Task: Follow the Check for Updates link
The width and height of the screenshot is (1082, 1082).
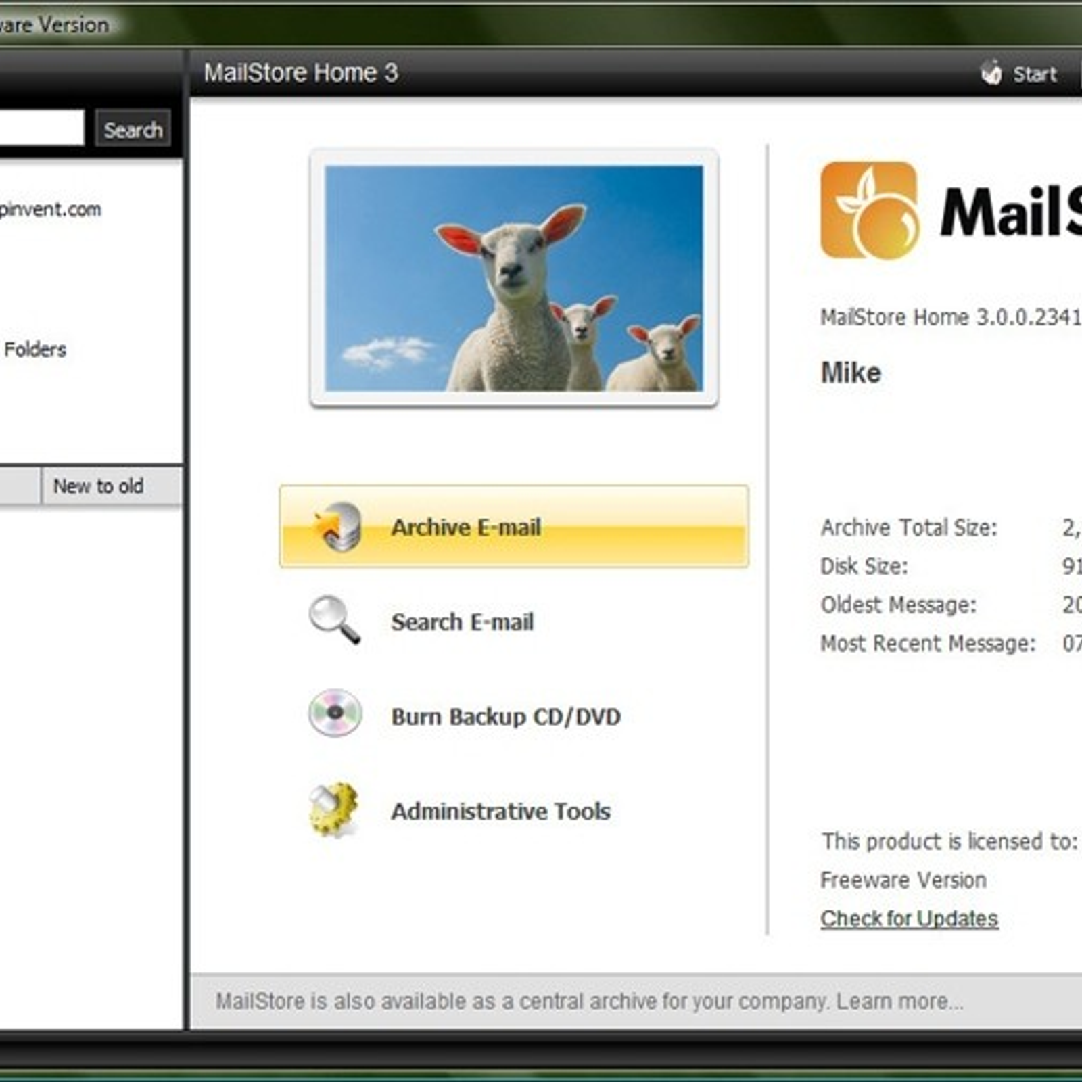Action: (x=910, y=918)
